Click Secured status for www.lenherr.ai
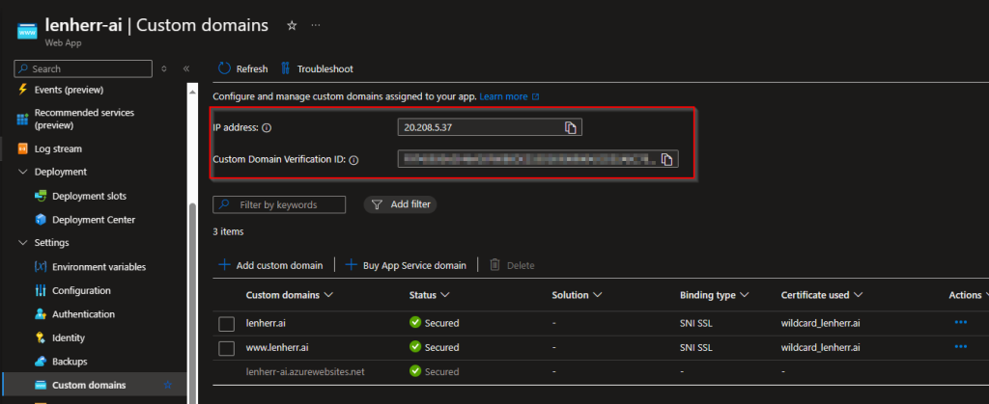This screenshot has width=989, height=404. [434, 347]
